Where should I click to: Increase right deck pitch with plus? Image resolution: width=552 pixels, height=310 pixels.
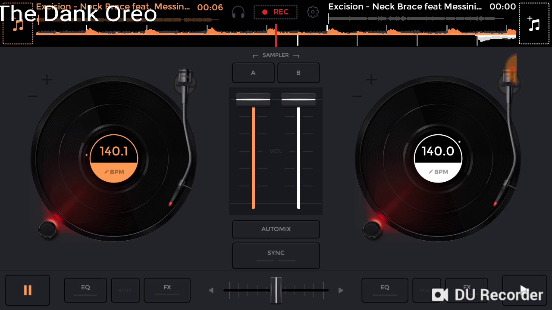click(371, 80)
